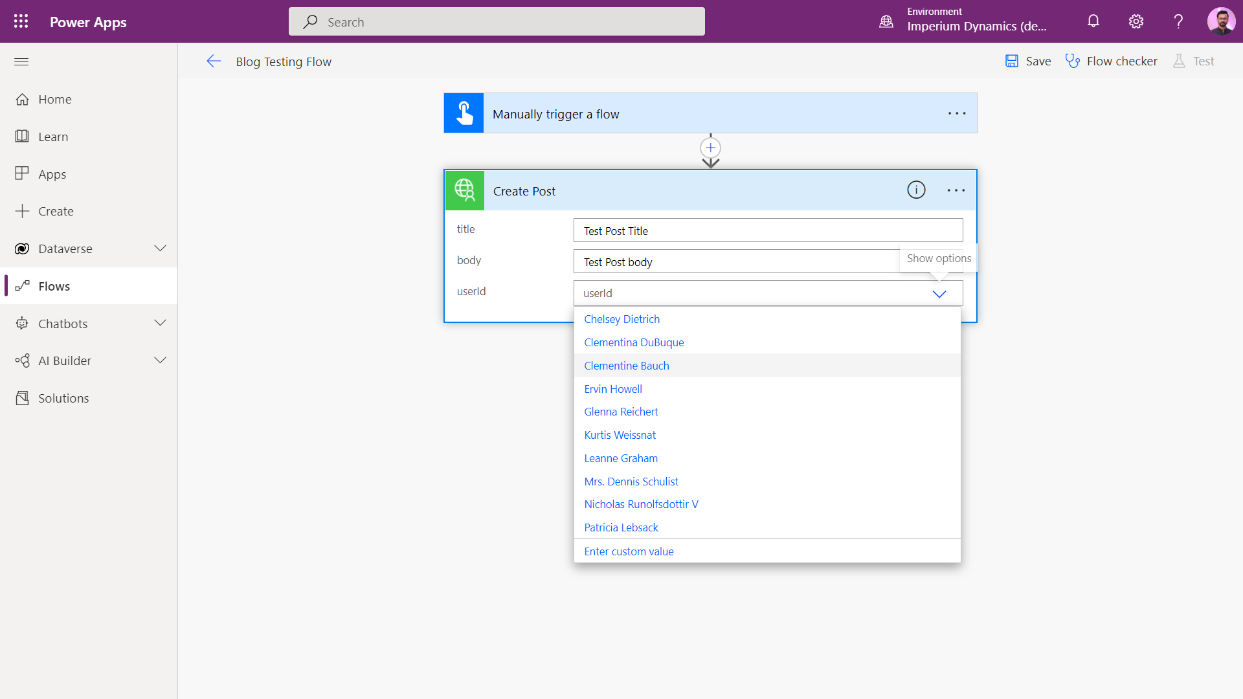The height and width of the screenshot is (699, 1243).
Task: Click the top Search box
Action: tap(497, 22)
